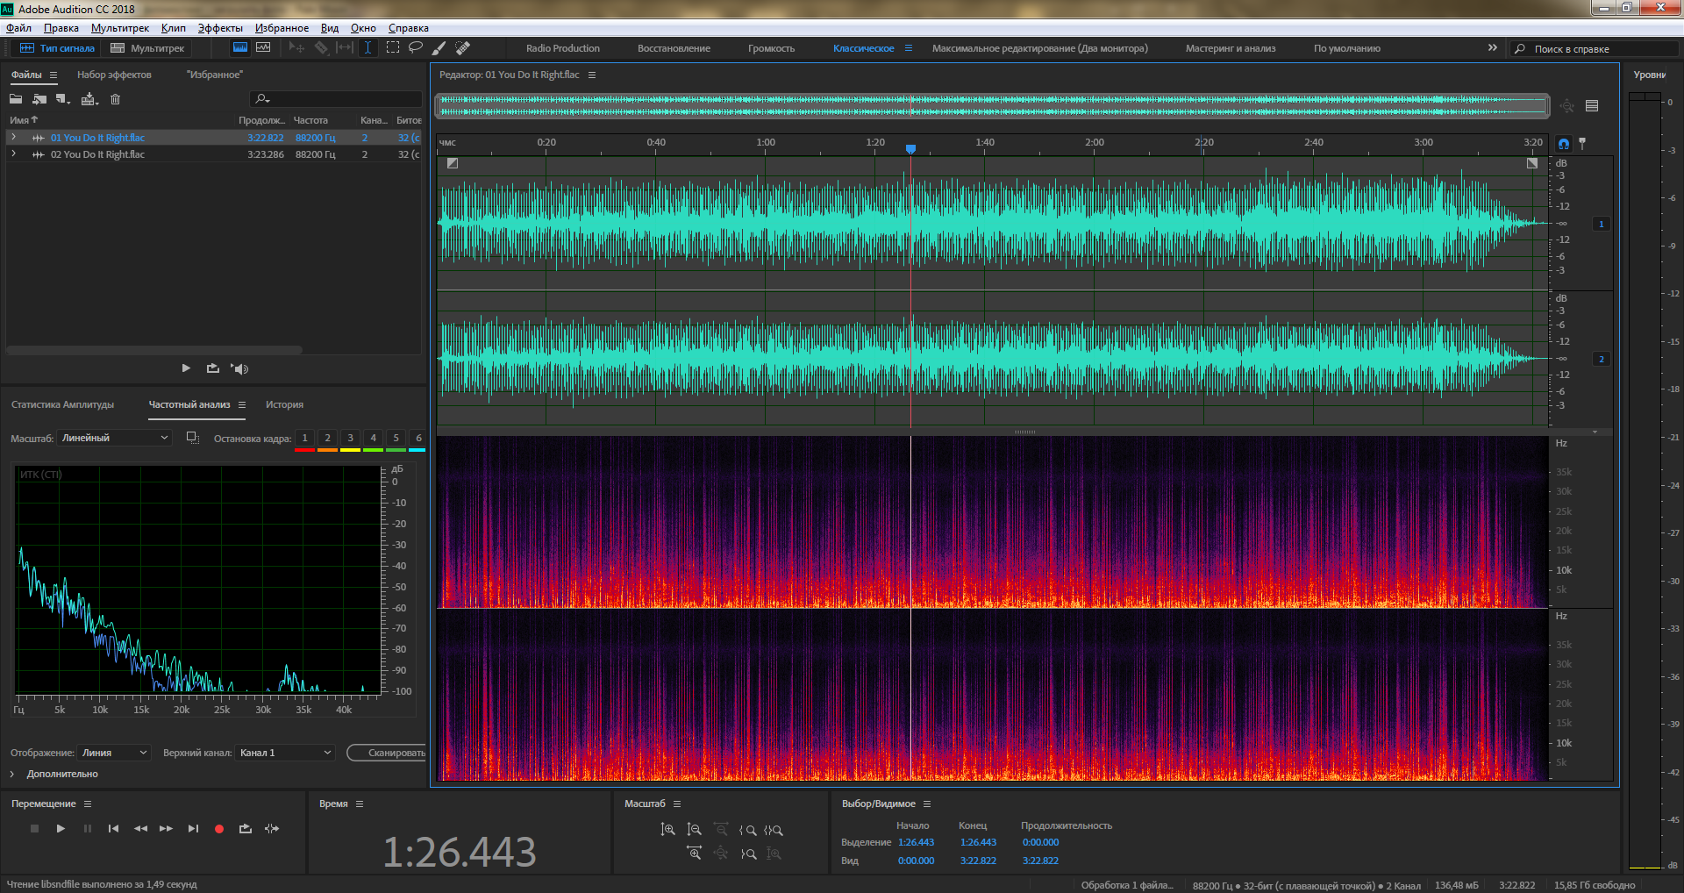1684x893 pixels.
Task: Open the Верхний канал dropdown
Action: 285,753
